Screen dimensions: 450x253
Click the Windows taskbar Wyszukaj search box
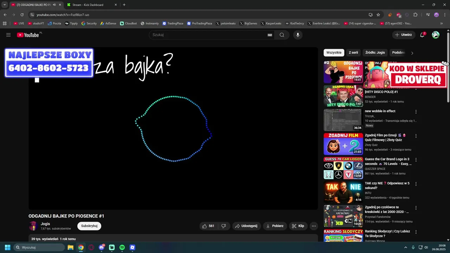click(x=39, y=247)
